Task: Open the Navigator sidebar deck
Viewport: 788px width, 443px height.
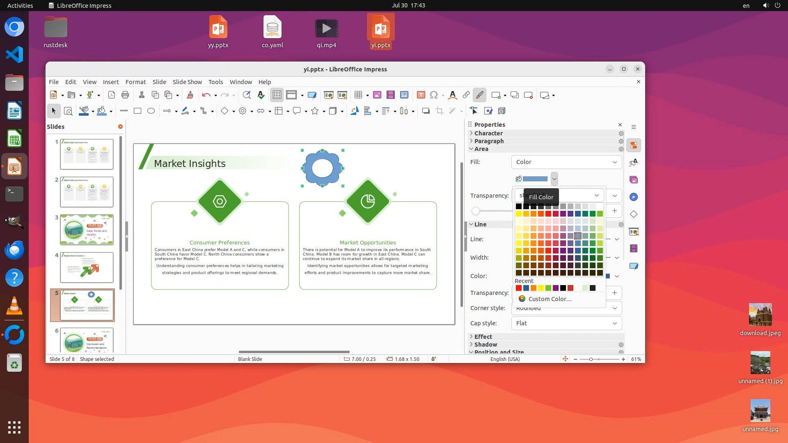Action: point(634,197)
